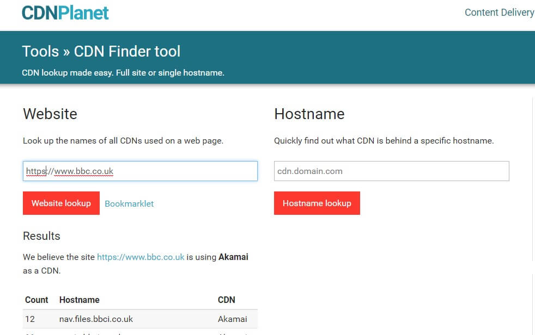
Task: Click the CDN Finder tool page title
Action: 127,52
